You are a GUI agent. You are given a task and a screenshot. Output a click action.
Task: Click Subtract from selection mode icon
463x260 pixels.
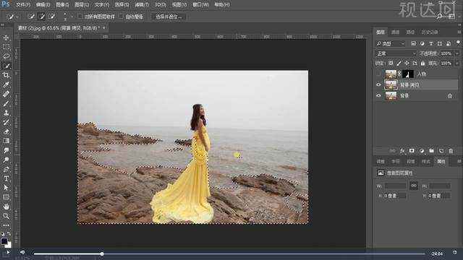pyautogui.click(x=51, y=17)
